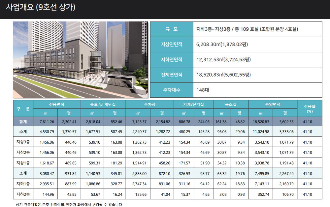The height and width of the screenshot is (207, 330).
Task: Select total value '7,611.26' in 합계 row
Action: click(47, 122)
